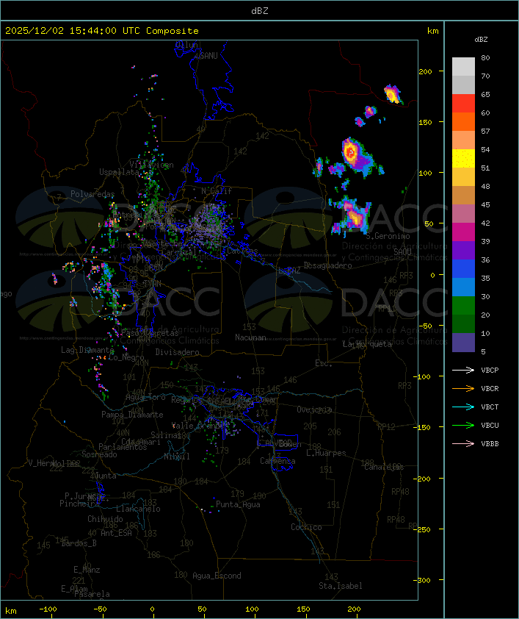
Task: Select the light gray 70-80 dBZ swatch
Action: click(463, 67)
